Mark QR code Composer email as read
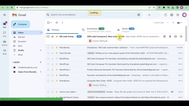 click(x=175, y=37)
